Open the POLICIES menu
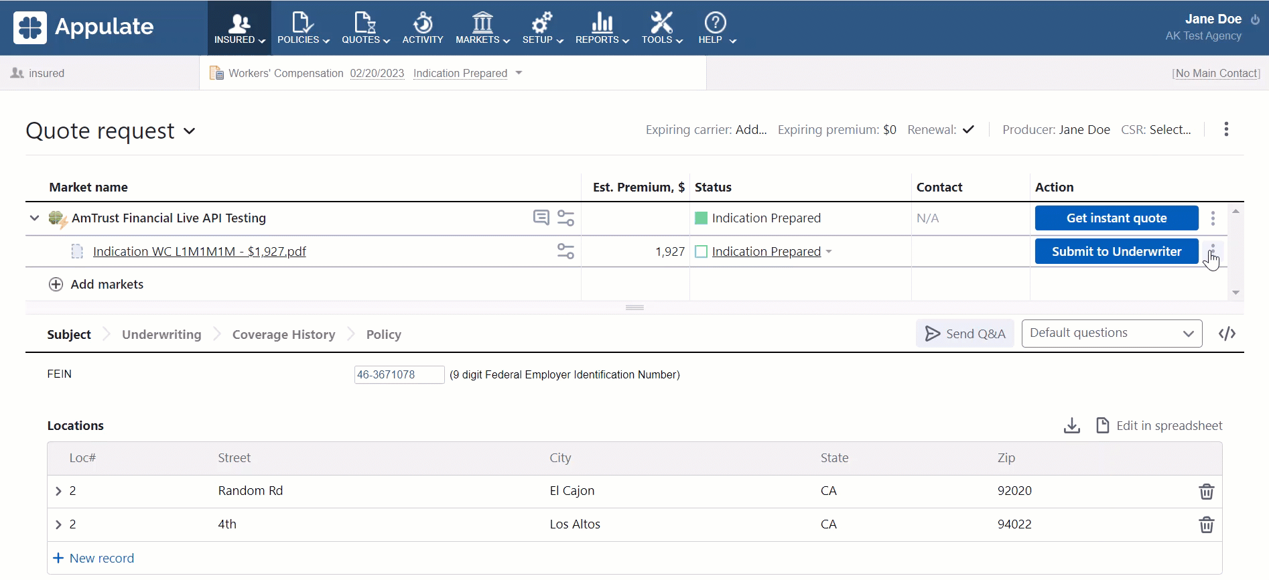The width and height of the screenshot is (1269, 580). tap(303, 28)
